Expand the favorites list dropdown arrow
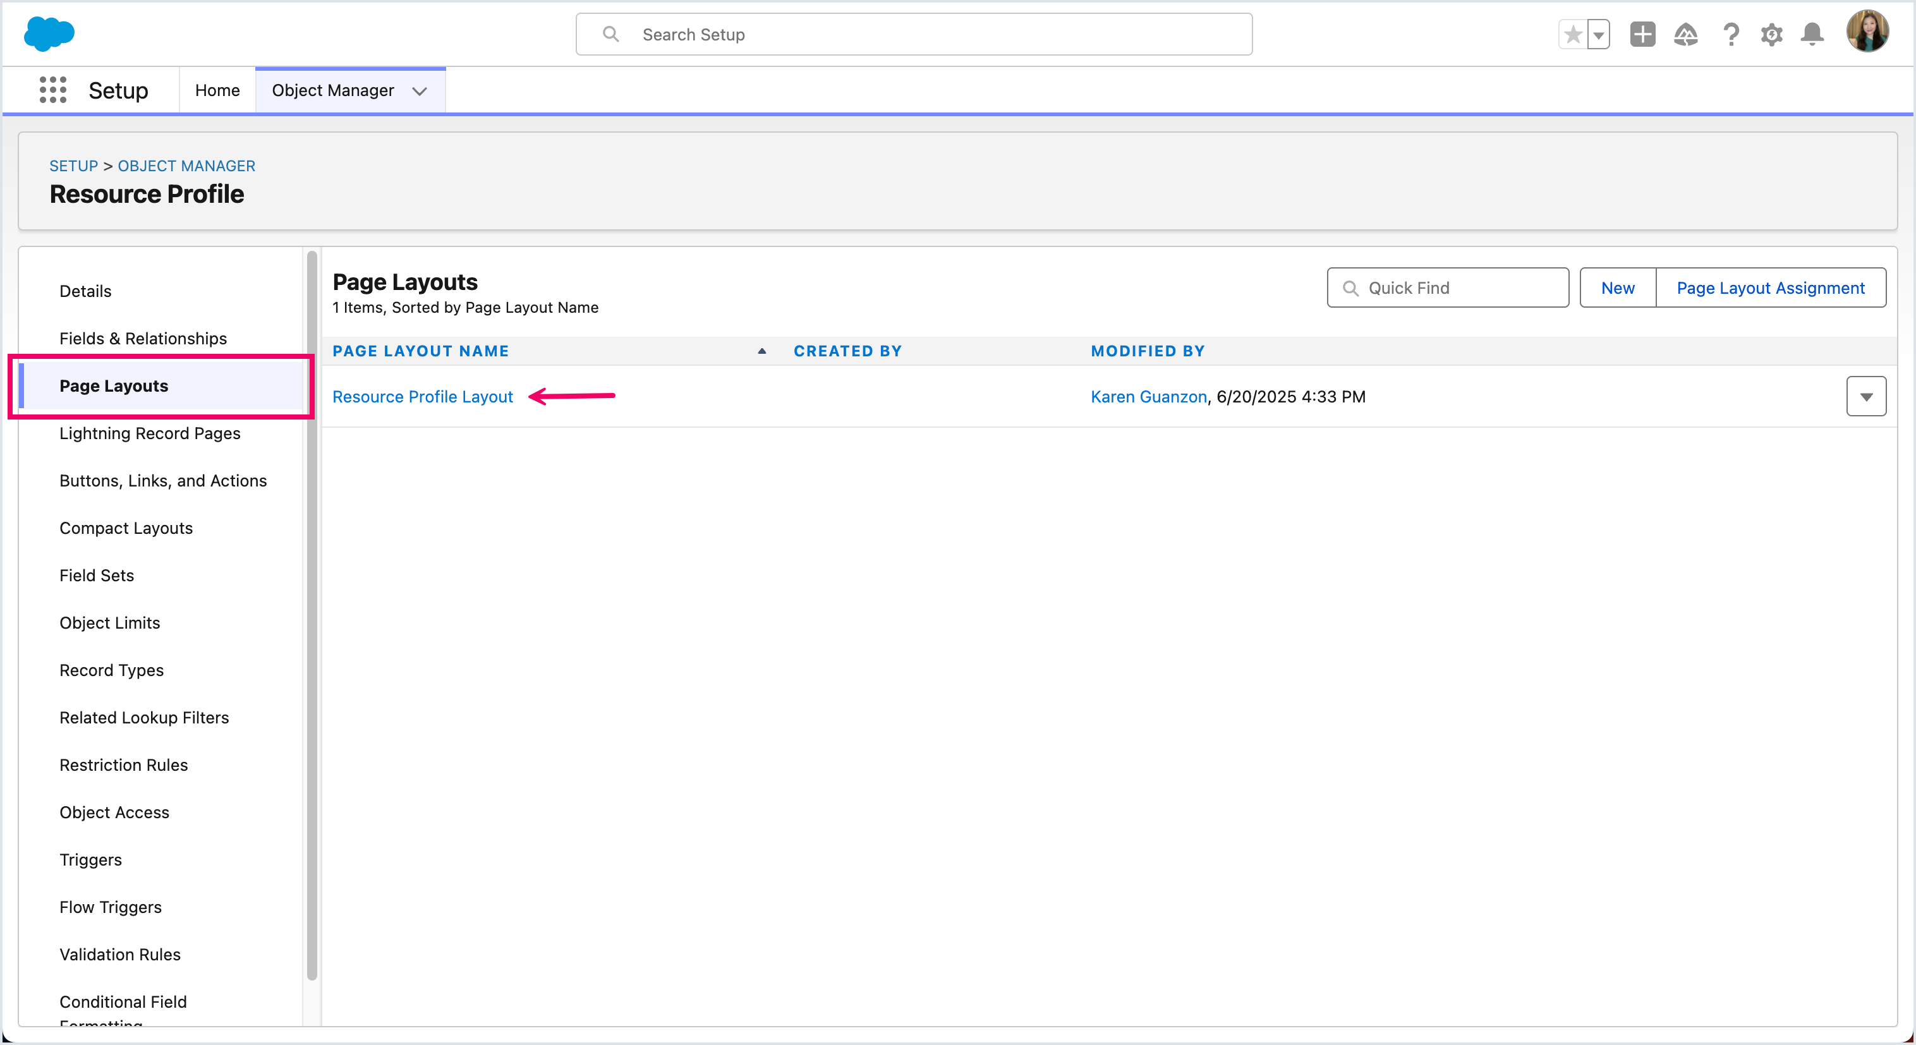1916x1045 pixels. click(x=1598, y=34)
